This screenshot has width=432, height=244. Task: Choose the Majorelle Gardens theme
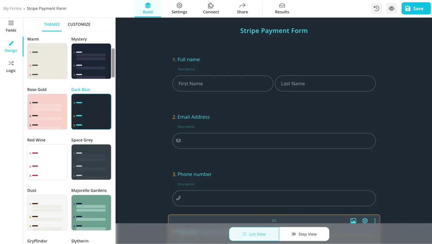click(x=91, y=212)
